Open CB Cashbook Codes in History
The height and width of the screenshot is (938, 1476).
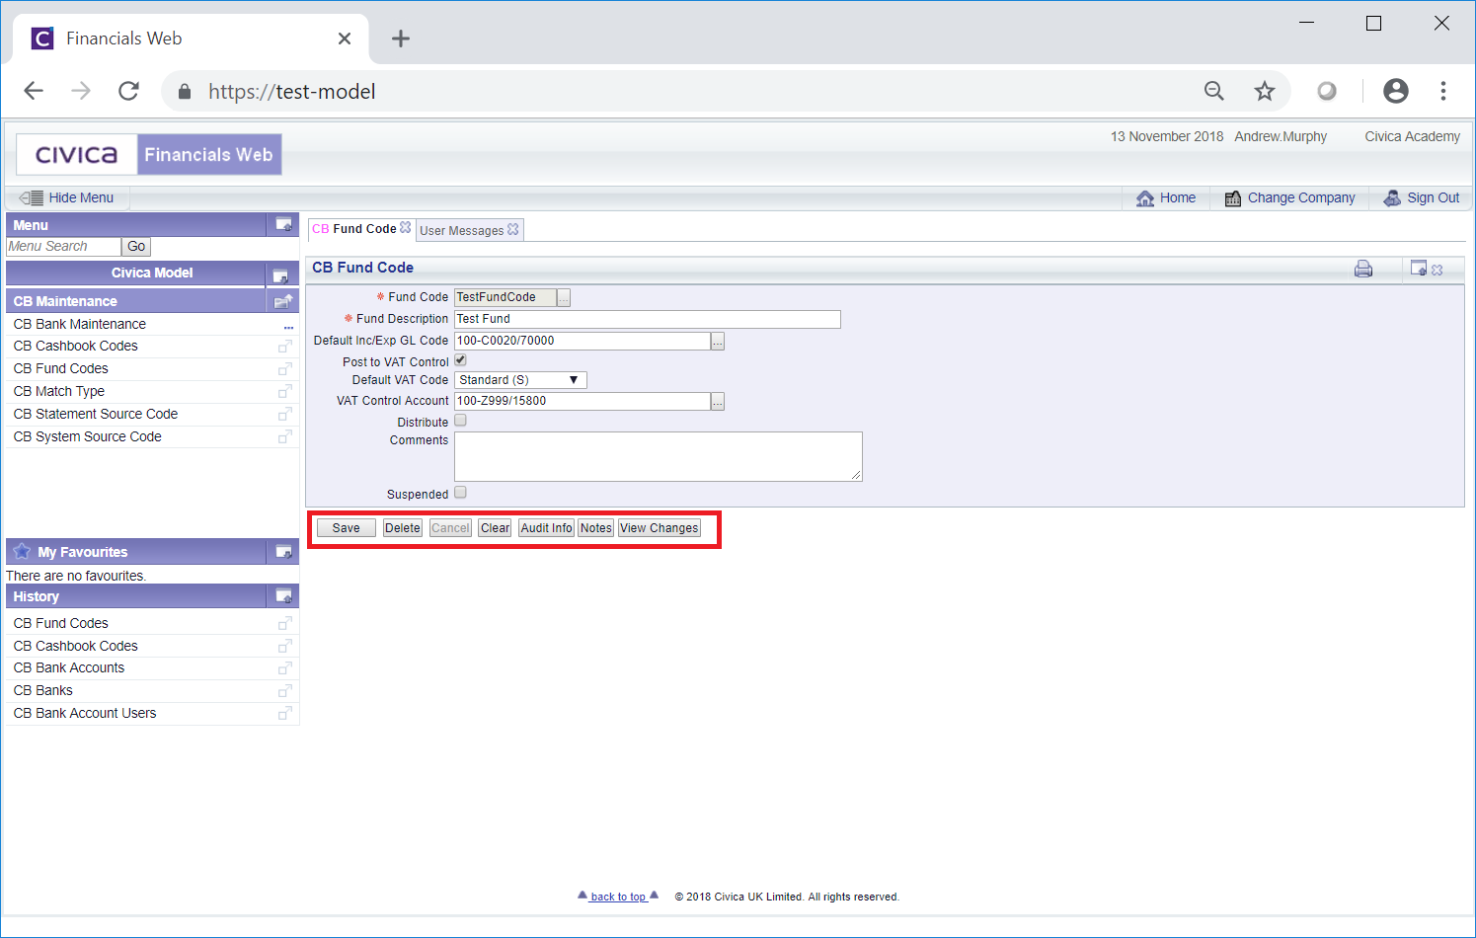point(76,646)
